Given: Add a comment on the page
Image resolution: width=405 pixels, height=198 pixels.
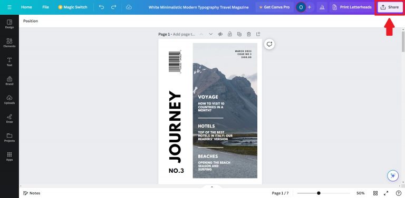Looking at the screenshot, I should click(x=269, y=44).
